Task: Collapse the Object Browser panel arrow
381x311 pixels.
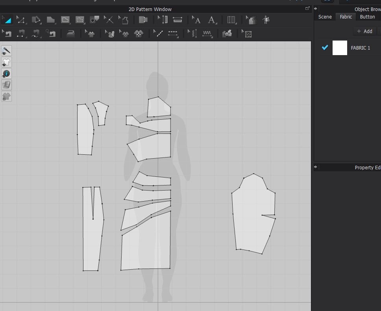Action: point(316,9)
